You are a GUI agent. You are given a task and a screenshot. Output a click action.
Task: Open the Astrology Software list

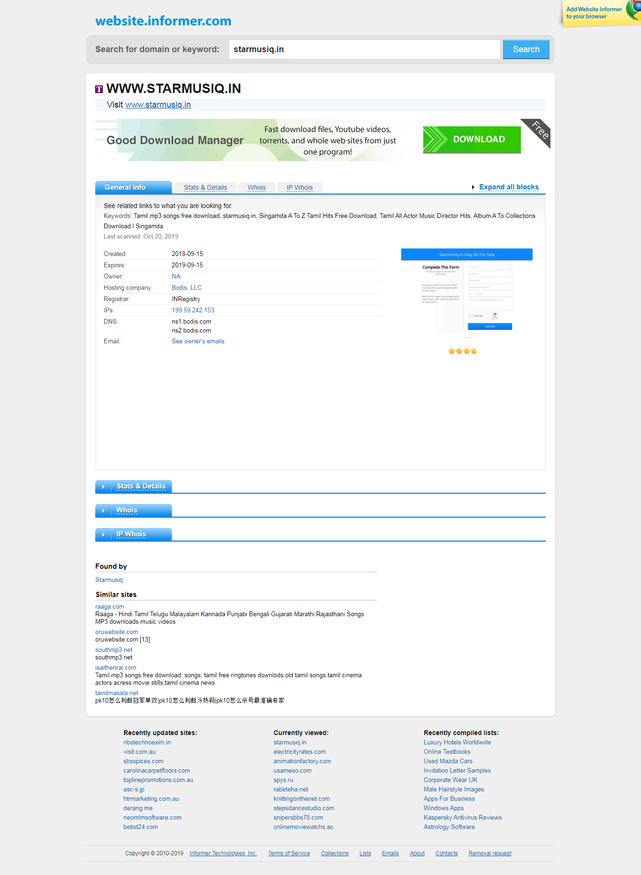[x=449, y=827]
